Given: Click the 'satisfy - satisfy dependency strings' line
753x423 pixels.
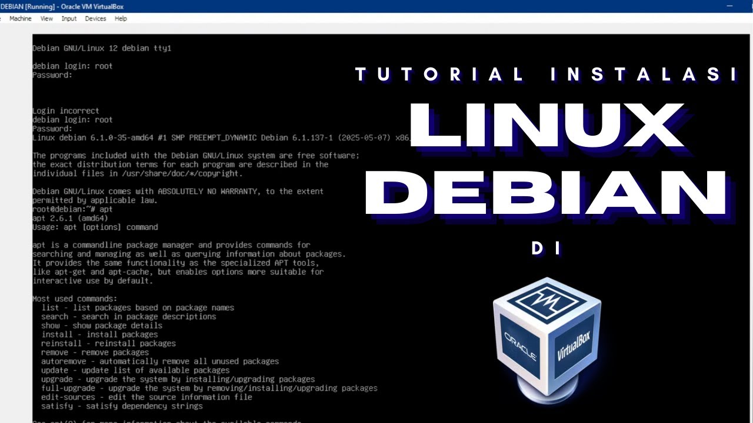Looking at the screenshot, I should point(122,406).
